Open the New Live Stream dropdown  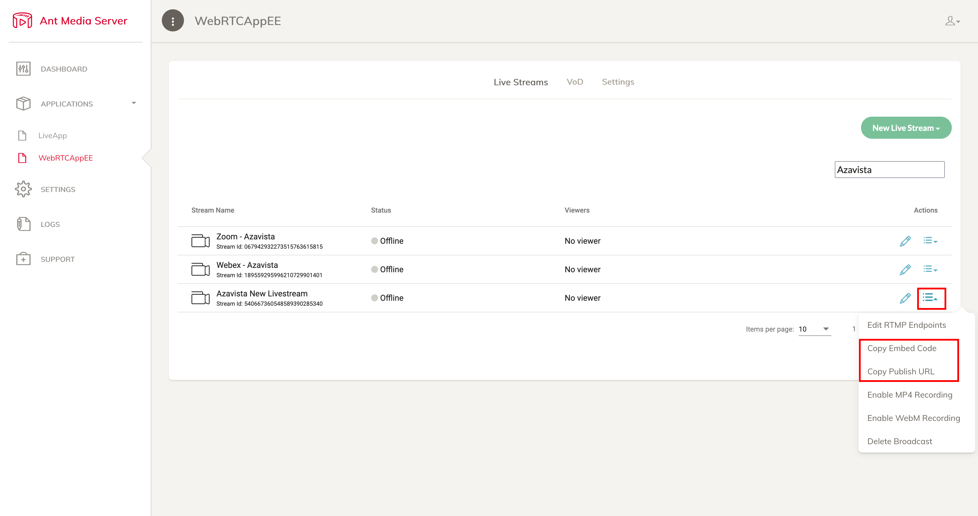tap(906, 128)
